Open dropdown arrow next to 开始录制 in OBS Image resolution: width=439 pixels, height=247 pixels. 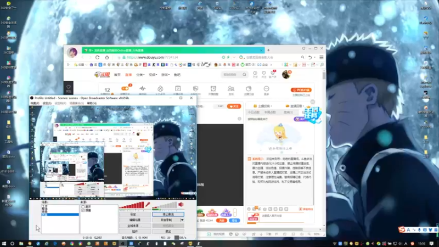[182, 220]
